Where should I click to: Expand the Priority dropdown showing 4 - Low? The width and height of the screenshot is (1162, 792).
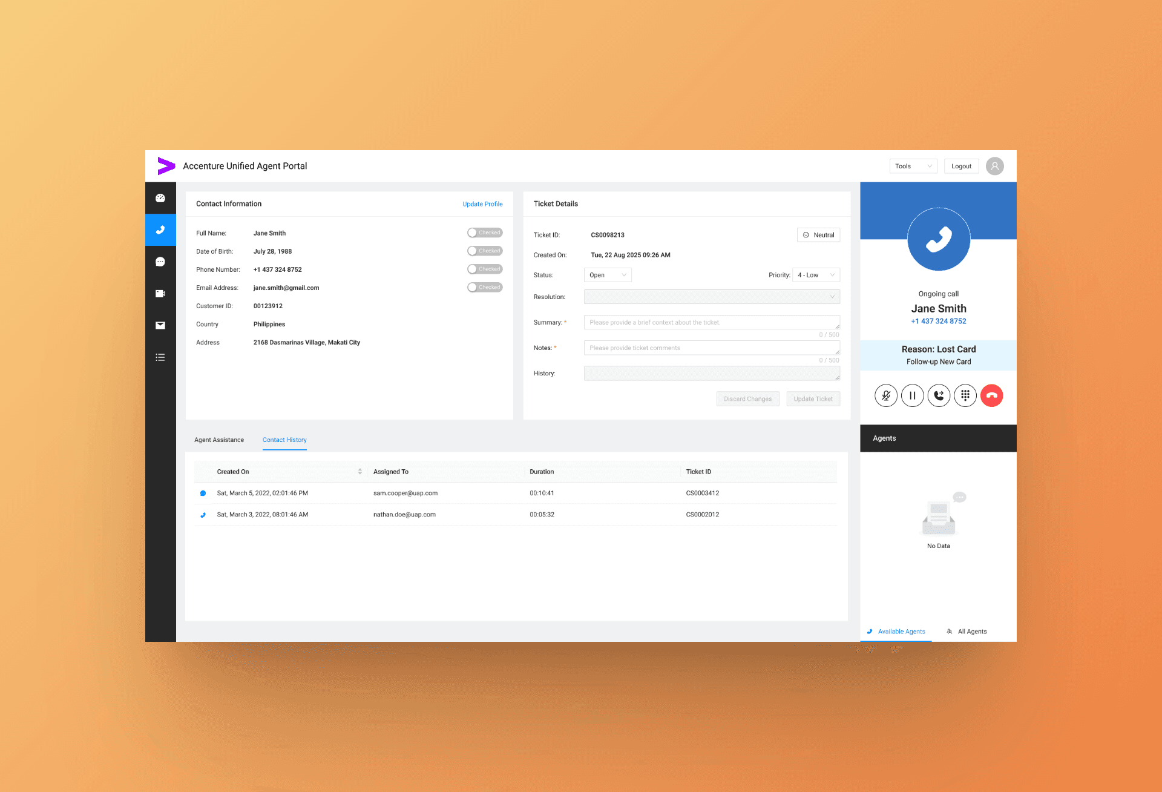coord(816,275)
